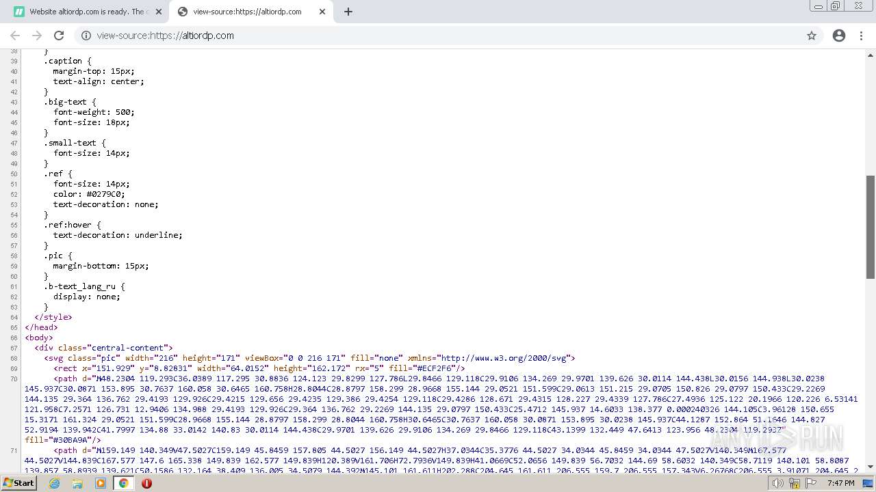Minimize the Chrome window

pyautogui.click(x=819, y=6)
